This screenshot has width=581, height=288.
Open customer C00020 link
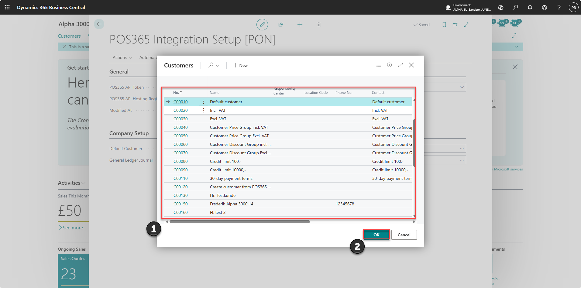pos(180,110)
